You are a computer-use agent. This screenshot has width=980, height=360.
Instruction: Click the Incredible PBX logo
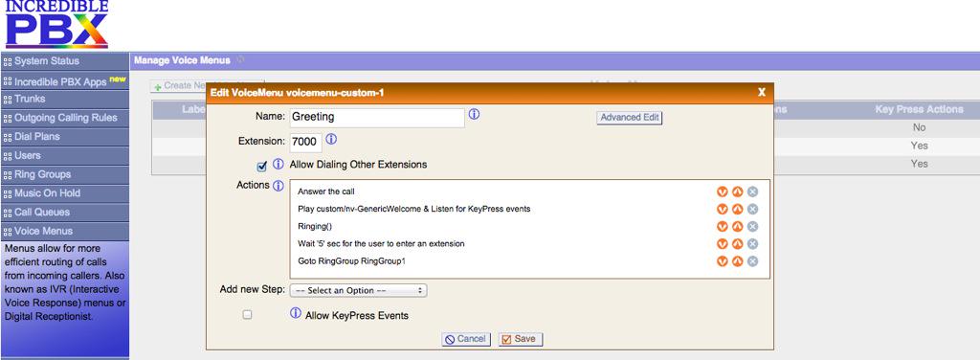56,24
